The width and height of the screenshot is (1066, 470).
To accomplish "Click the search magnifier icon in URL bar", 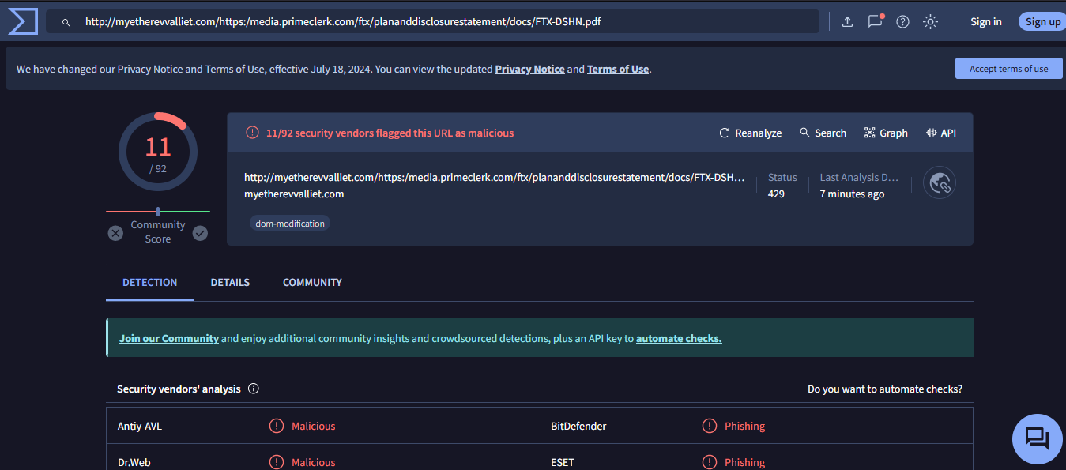I will 66,22.
